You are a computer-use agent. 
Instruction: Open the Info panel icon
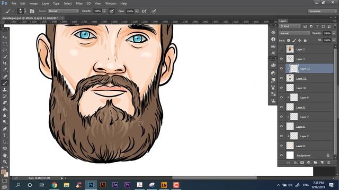[x=273, y=39]
